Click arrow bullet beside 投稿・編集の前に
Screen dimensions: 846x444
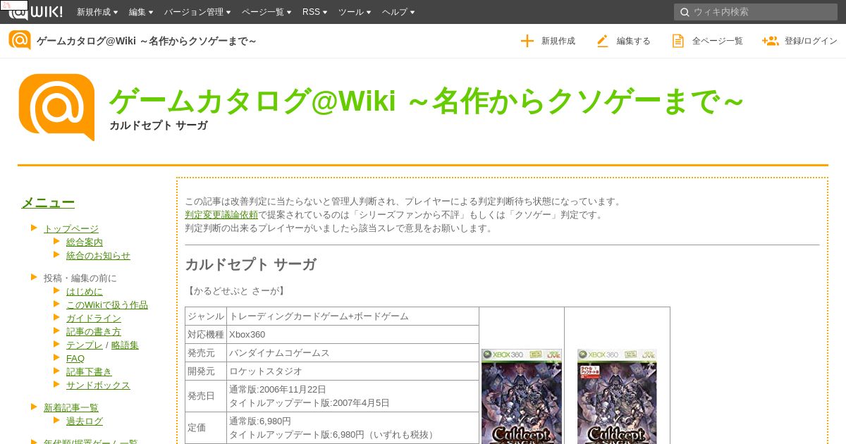[34, 276]
